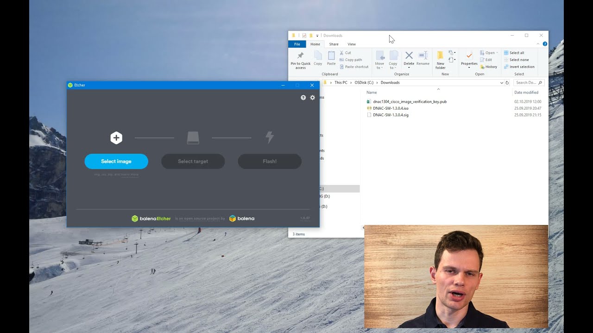Image resolution: width=593 pixels, height=333 pixels.
Task: Select dnac1304_cisco_image_verification_key.pub file
Action: click(x=410, y=101)
